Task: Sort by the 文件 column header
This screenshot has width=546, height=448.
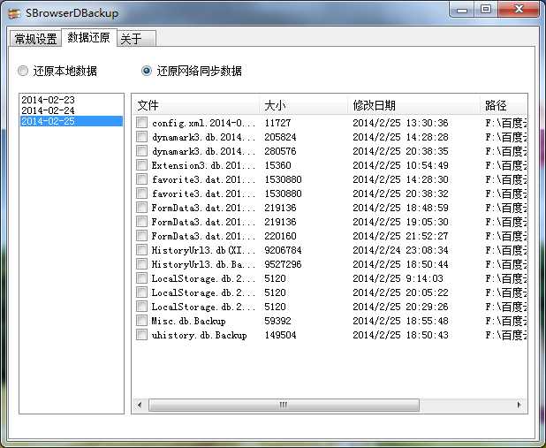Action: 196,105
